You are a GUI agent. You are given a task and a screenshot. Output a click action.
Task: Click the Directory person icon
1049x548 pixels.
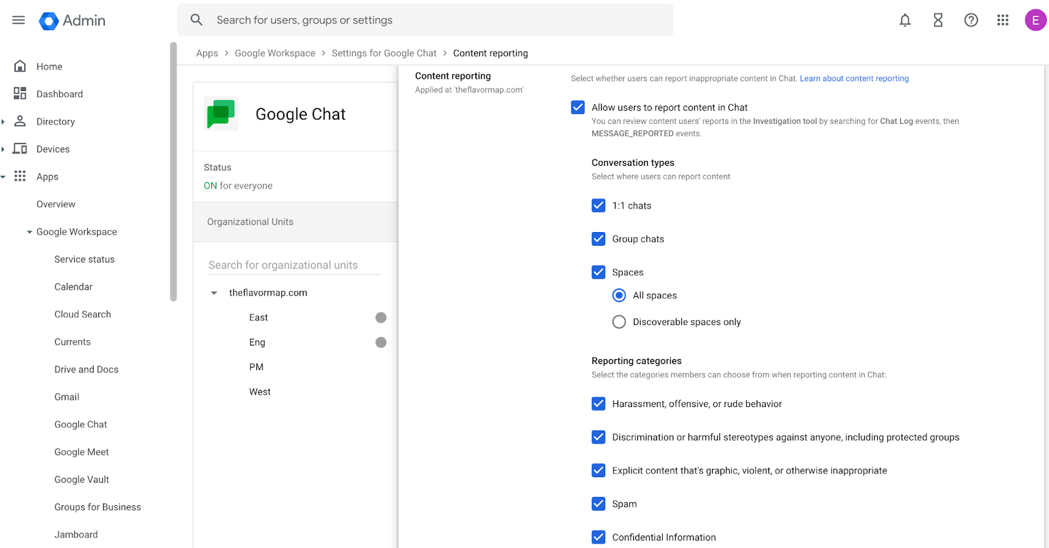coord(20,121)
